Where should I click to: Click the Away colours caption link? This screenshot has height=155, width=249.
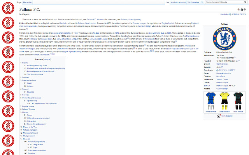224,112
